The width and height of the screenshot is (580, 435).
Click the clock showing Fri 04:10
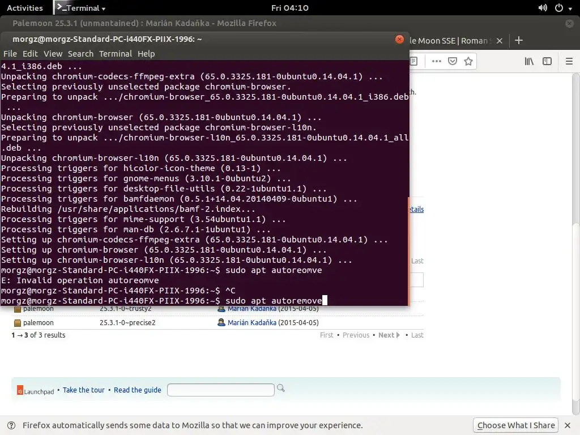click(289, 8)
